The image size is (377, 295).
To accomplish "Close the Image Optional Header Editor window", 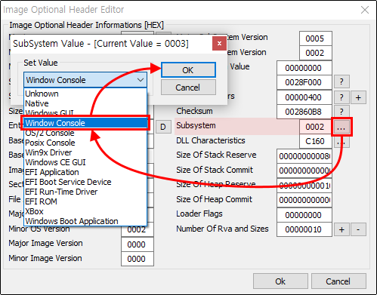I will pyautogui.click(x=365, y=10).
